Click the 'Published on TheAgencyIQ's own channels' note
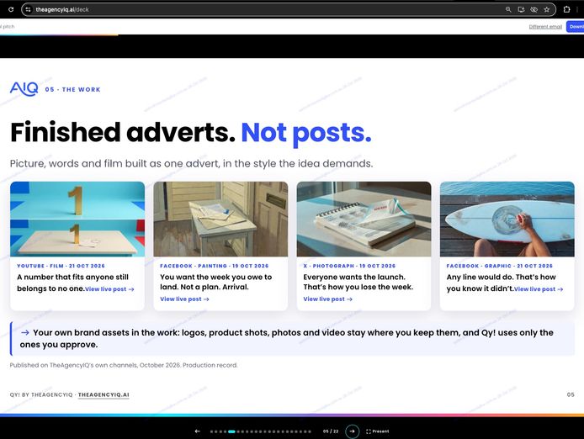This screenshot has width=584, height=439. pos(124,365)
